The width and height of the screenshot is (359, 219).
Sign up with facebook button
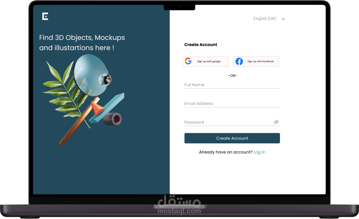(x=256, y=61)
